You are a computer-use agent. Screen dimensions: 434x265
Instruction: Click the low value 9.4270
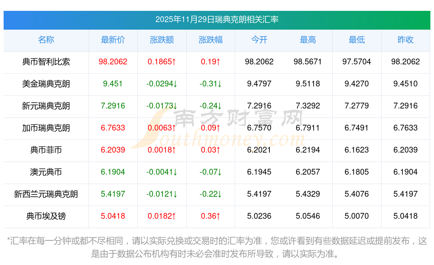point(357,84)
